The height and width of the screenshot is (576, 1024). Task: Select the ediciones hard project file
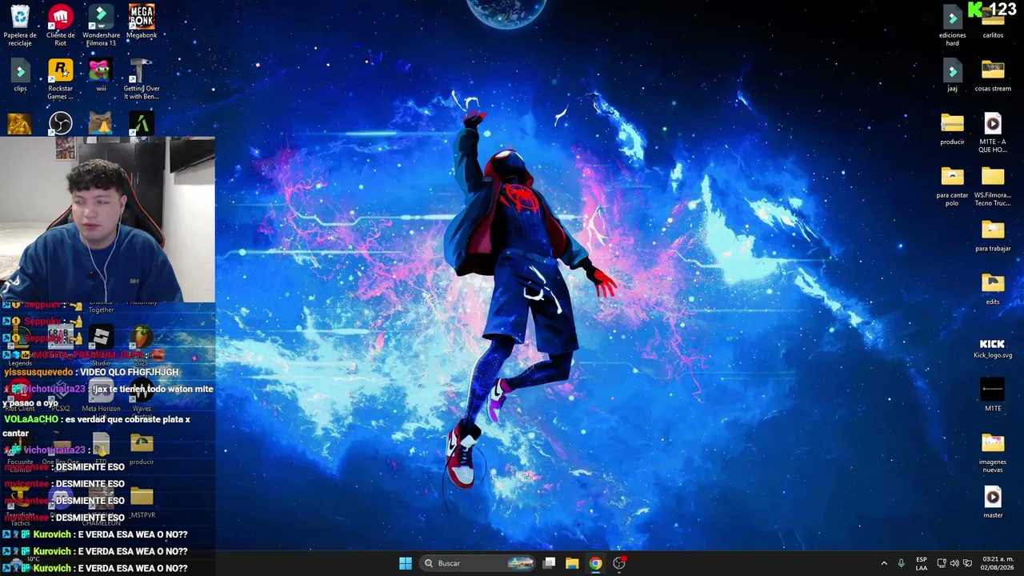coord(952,25)
